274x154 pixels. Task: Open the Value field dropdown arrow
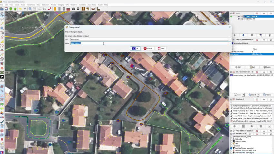tap(230, 43)
